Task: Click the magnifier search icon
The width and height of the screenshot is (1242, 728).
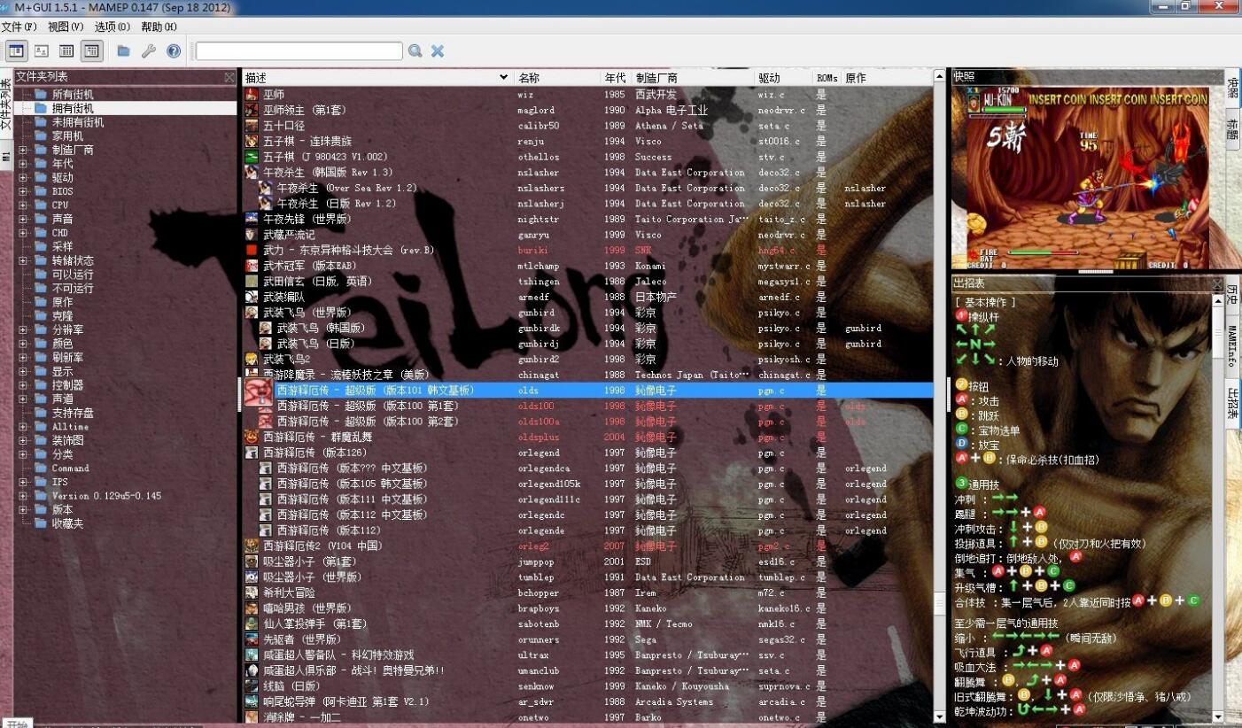Action: (x=415, y=50)
